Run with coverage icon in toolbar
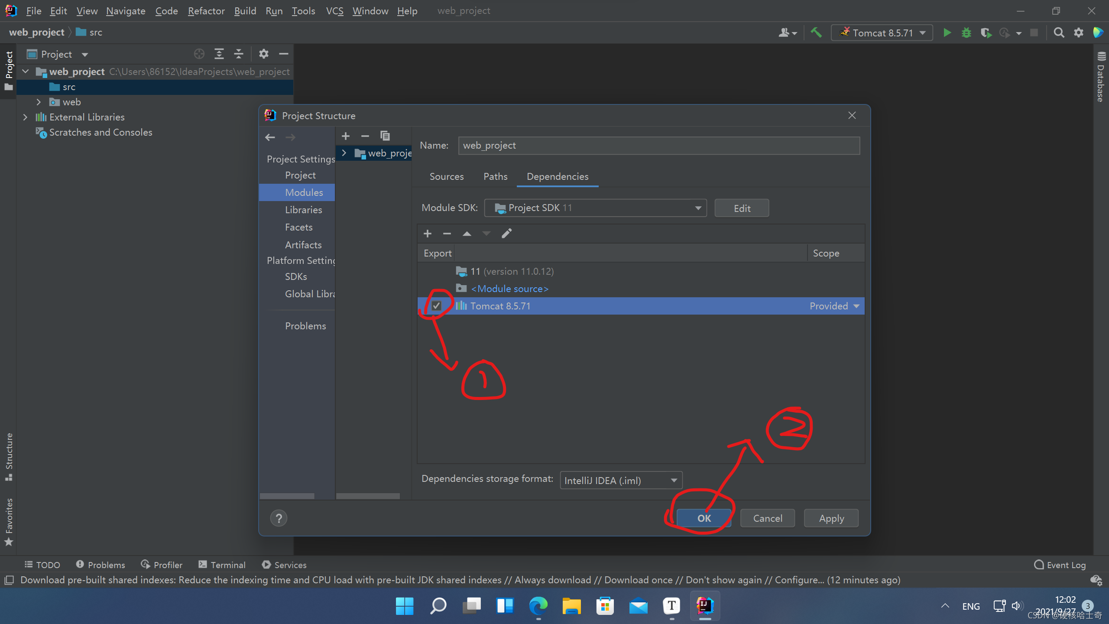Viewport: 1109px width, 624px height. [986, 33]
